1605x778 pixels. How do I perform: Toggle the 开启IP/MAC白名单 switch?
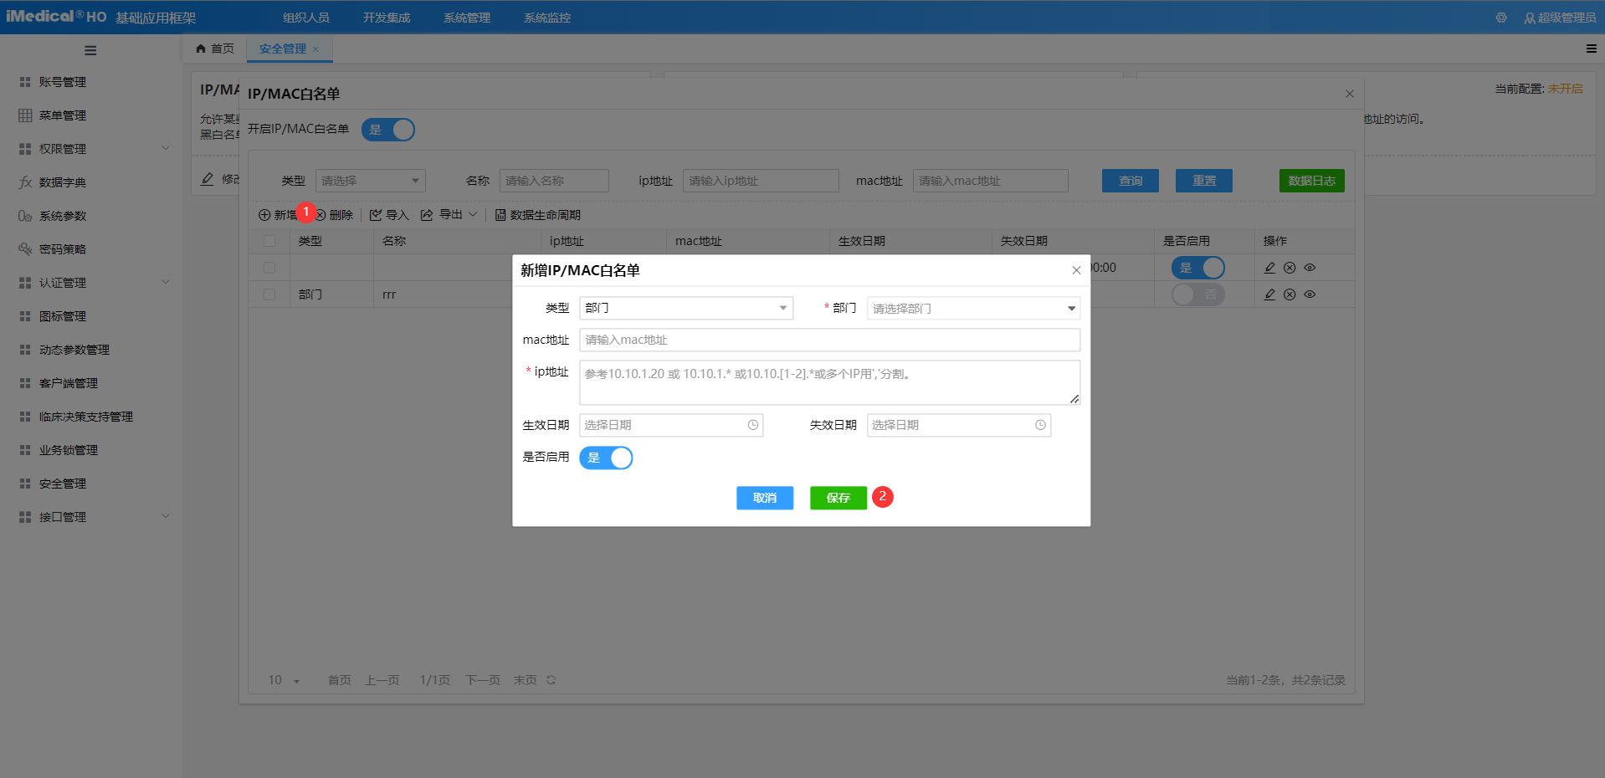388,130
